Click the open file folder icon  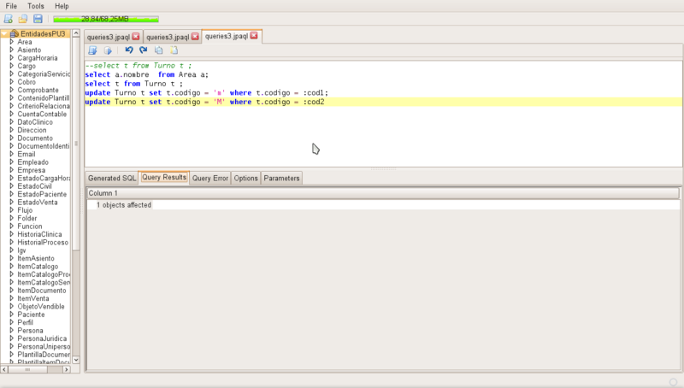coord(23,19)
